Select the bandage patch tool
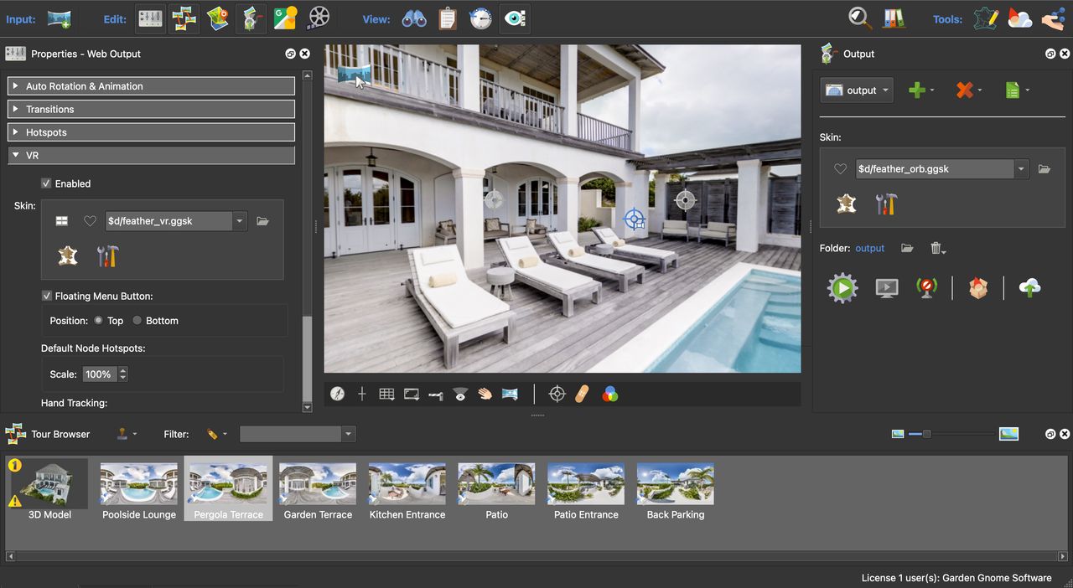The image size is (1073, 588). click(x=583, y=394)
